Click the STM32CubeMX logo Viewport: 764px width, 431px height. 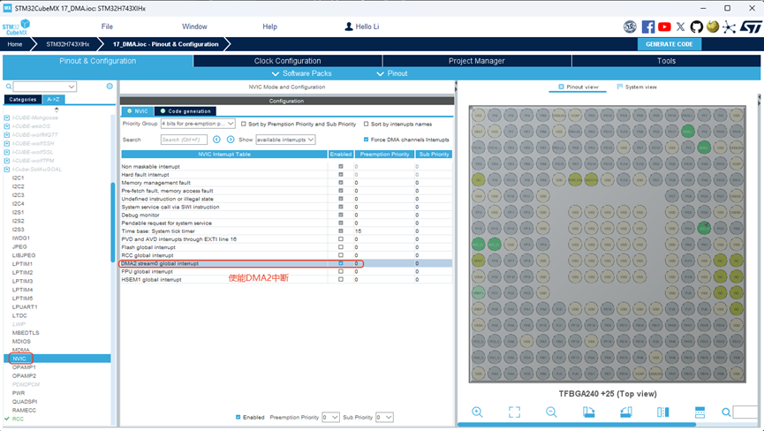(17, 27)
